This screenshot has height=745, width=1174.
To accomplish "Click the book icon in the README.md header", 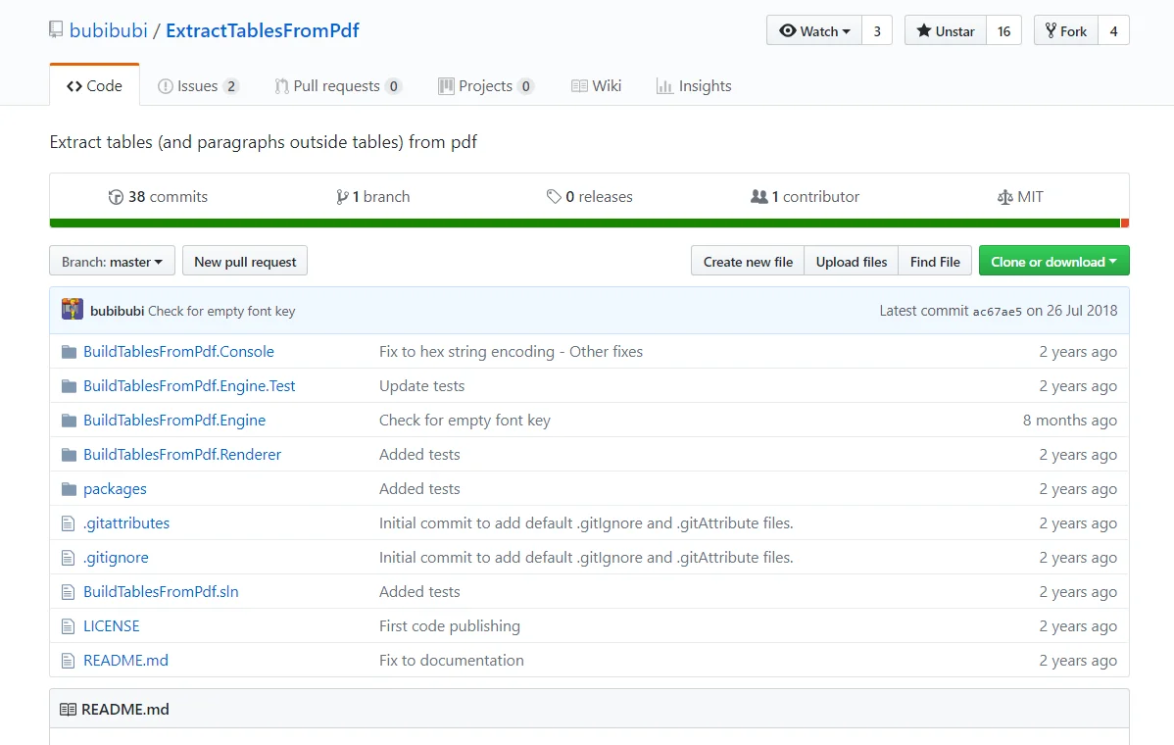I will point(69,709).
